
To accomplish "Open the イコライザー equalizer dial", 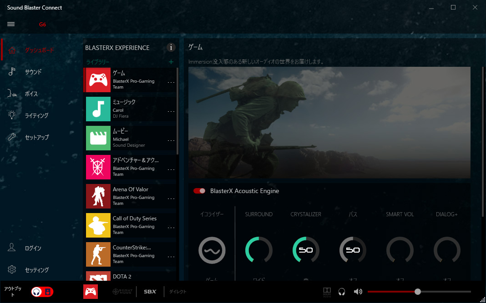I will pos(212,250).
